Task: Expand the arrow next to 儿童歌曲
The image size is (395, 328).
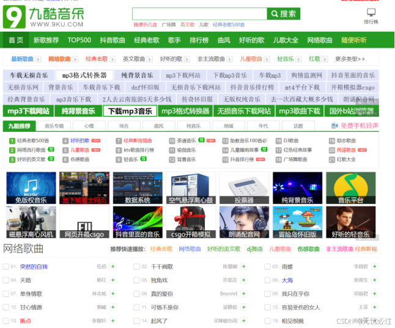Action: (x=267, y=59)
